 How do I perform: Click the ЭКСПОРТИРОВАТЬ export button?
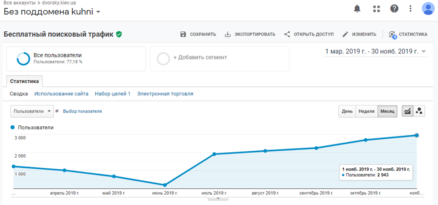point(250,34)
